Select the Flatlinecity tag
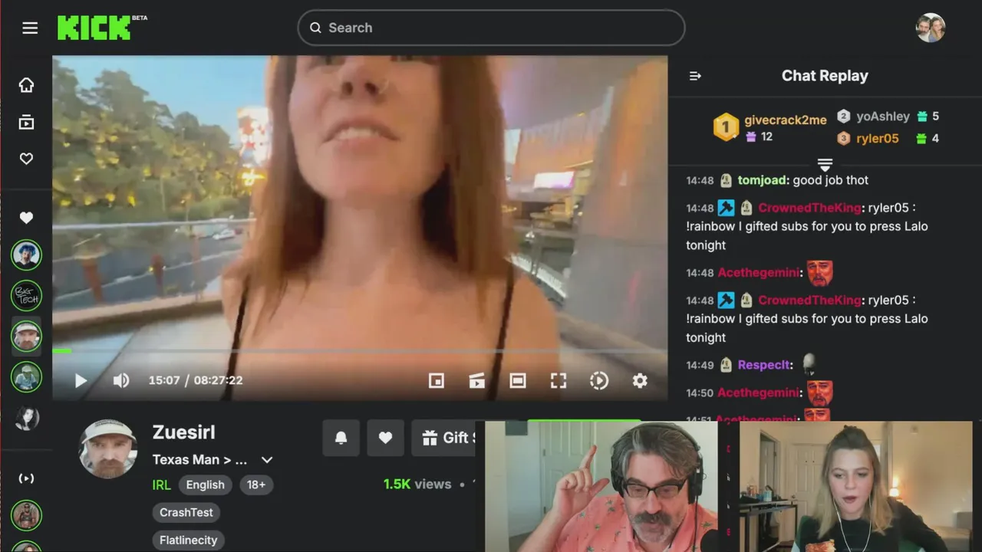 189,540
